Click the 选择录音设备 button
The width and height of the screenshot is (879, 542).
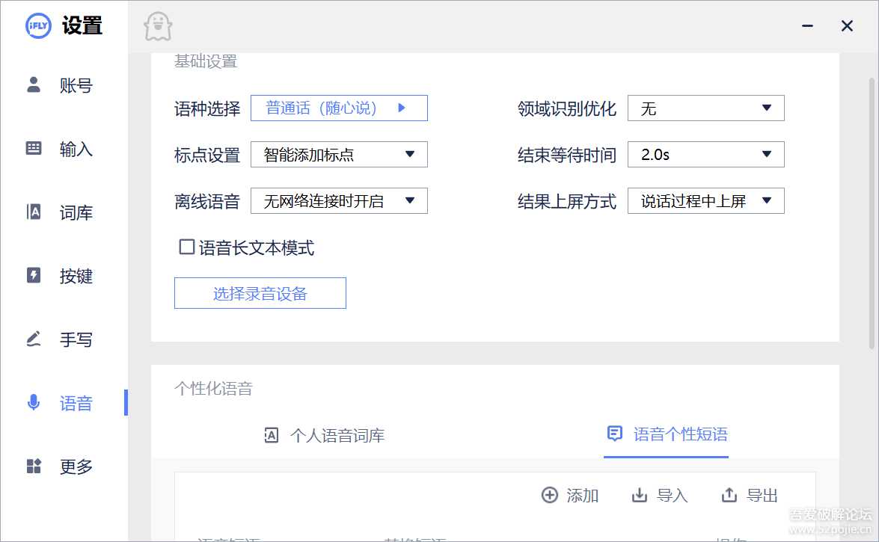tap(260, 294)
